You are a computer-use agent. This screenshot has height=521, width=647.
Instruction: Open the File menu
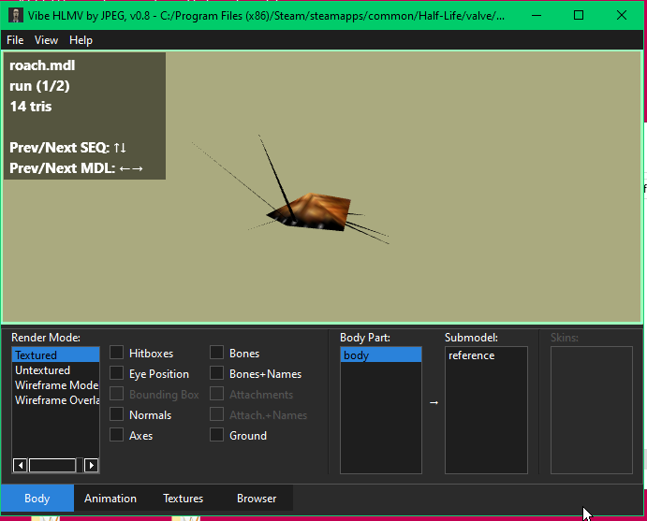click(x=15, y=40)
